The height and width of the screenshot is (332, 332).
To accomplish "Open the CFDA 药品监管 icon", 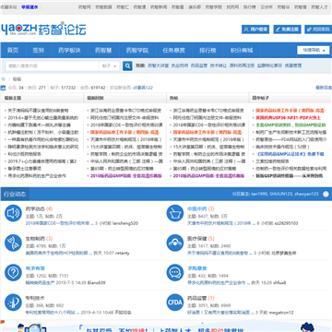I will click(175, 302).
